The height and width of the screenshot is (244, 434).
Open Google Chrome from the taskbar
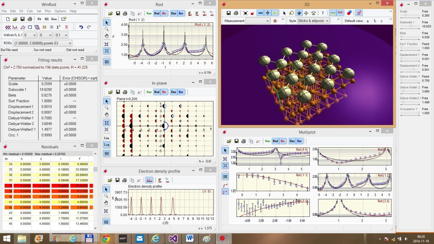pos(106,238)
